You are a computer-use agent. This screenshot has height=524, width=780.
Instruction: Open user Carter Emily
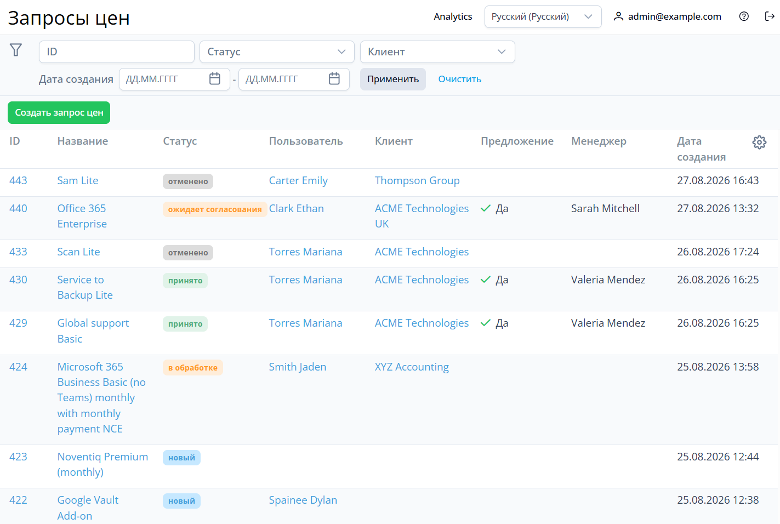coord(298,180)
